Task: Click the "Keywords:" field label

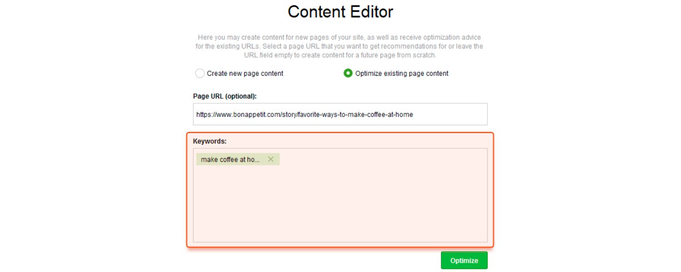Action: (210, 141)
